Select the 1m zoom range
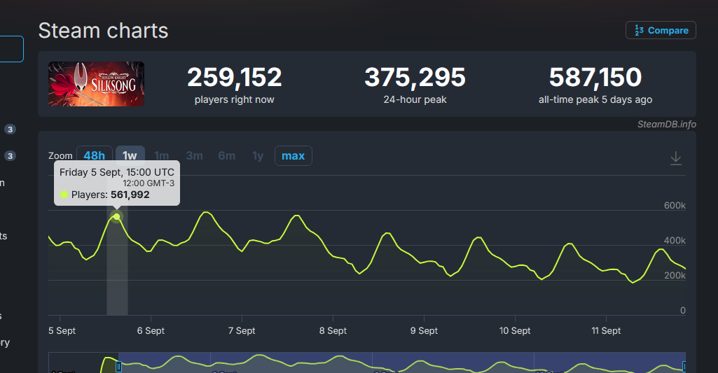The width and height of the screenshot is (718, 373). tap(162, 155)
